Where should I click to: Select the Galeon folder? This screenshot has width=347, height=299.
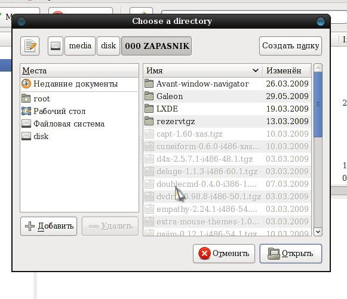[x=227, y=96]
